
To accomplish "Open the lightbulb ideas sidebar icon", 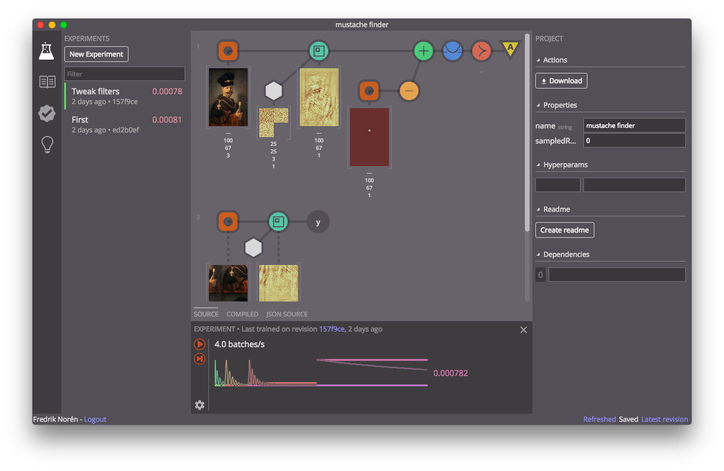I will tap(47, 145).
